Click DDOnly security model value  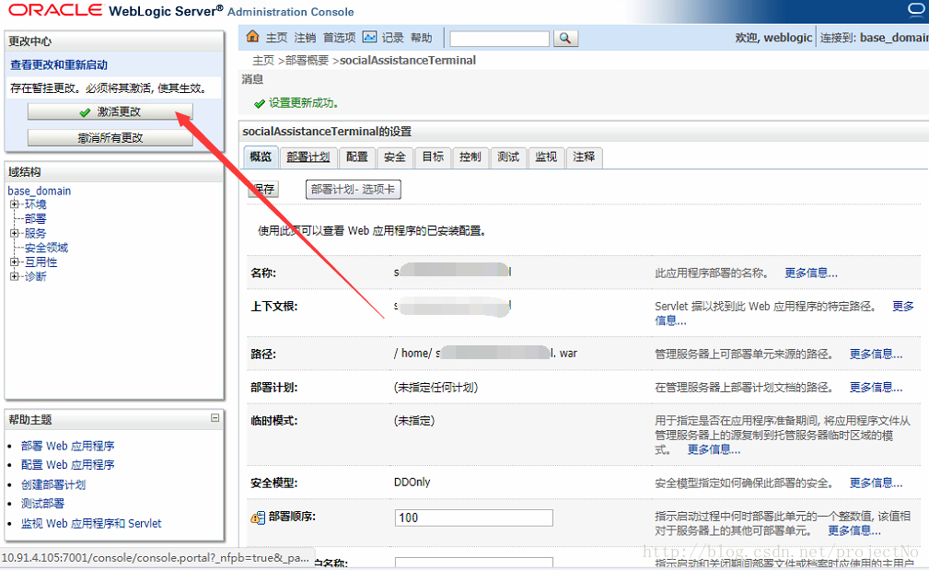[412, 483]
